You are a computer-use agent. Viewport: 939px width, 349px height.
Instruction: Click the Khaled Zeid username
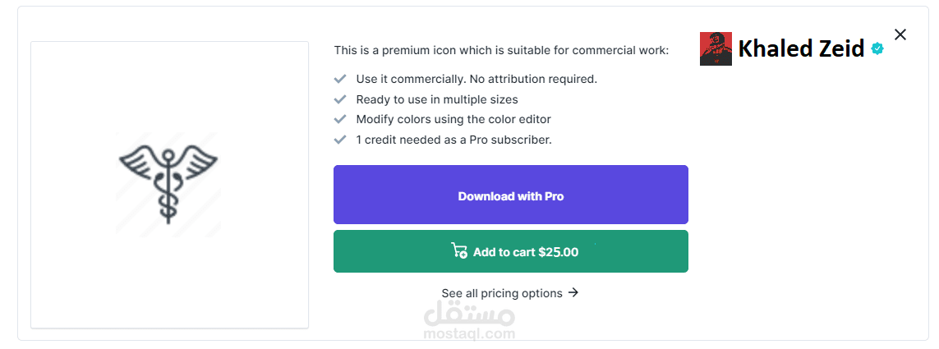tap(801, 49)
